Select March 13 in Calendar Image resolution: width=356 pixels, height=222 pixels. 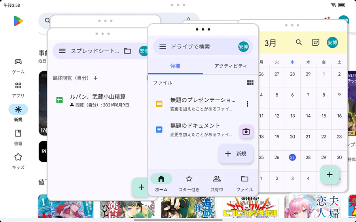point(292,116)
